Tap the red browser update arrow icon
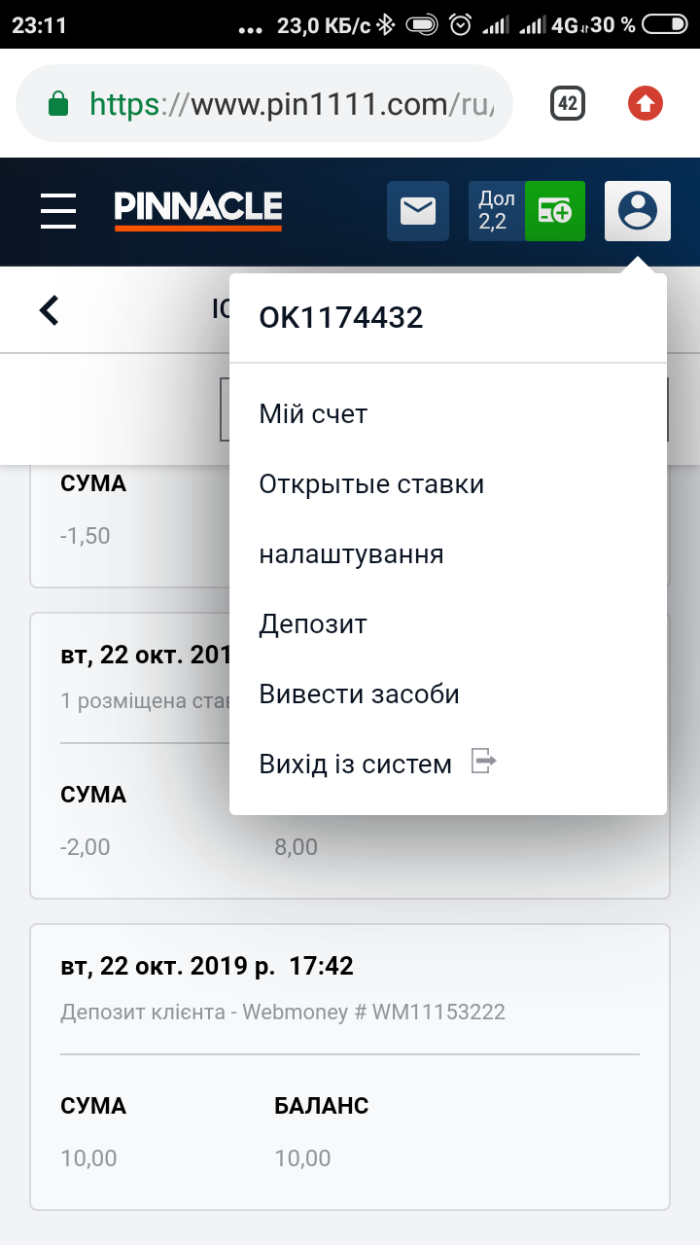 646,103
